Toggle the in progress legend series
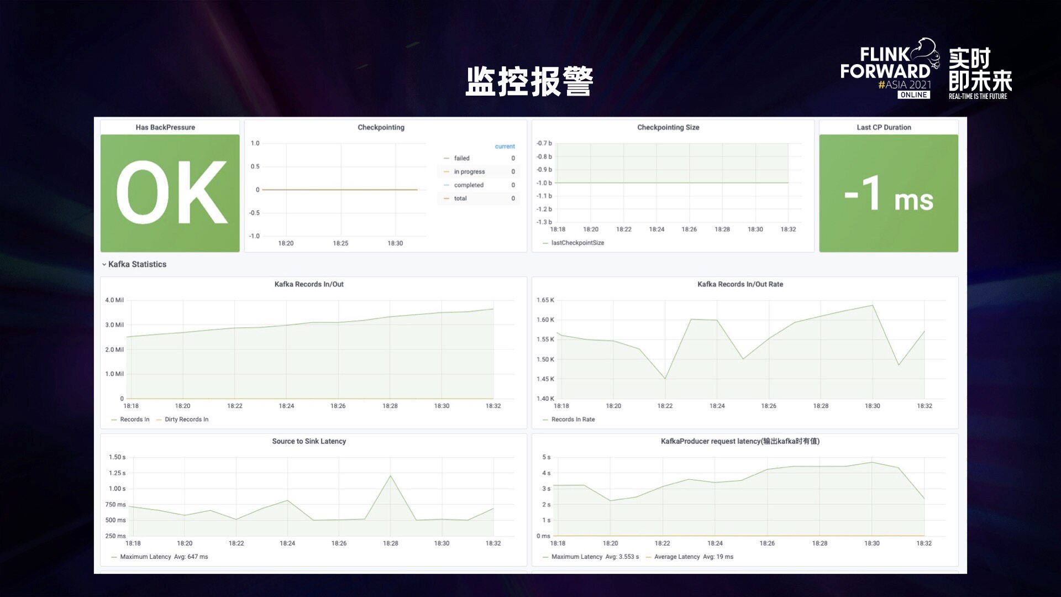The height and width of the screenshot is (597, 1061). coord(469,172)
